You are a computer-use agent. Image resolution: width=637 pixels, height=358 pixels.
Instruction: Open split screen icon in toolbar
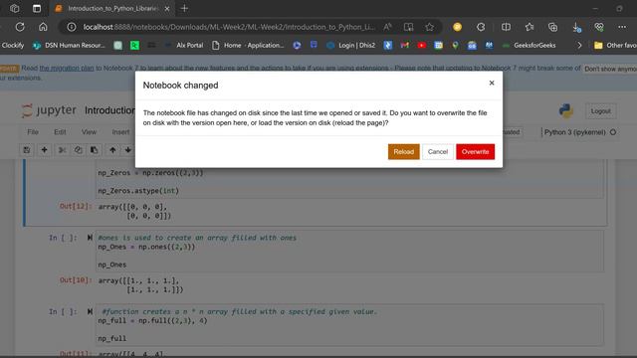coord(506,27)
